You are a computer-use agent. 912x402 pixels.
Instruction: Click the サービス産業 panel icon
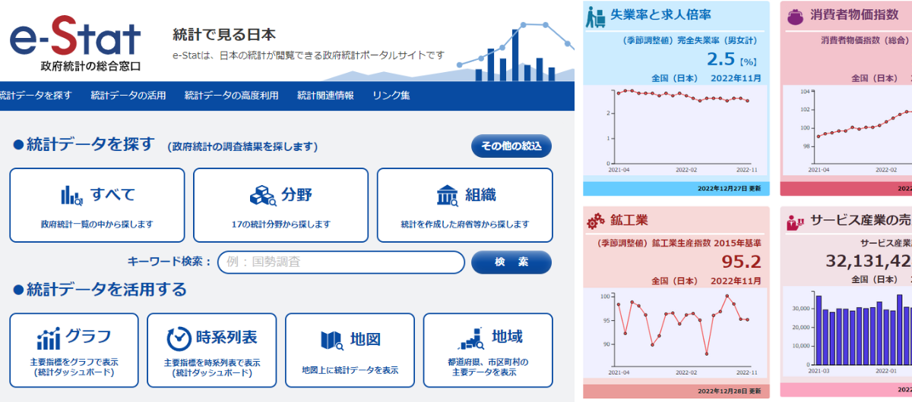pyautogui.click(x=796, y=222)
